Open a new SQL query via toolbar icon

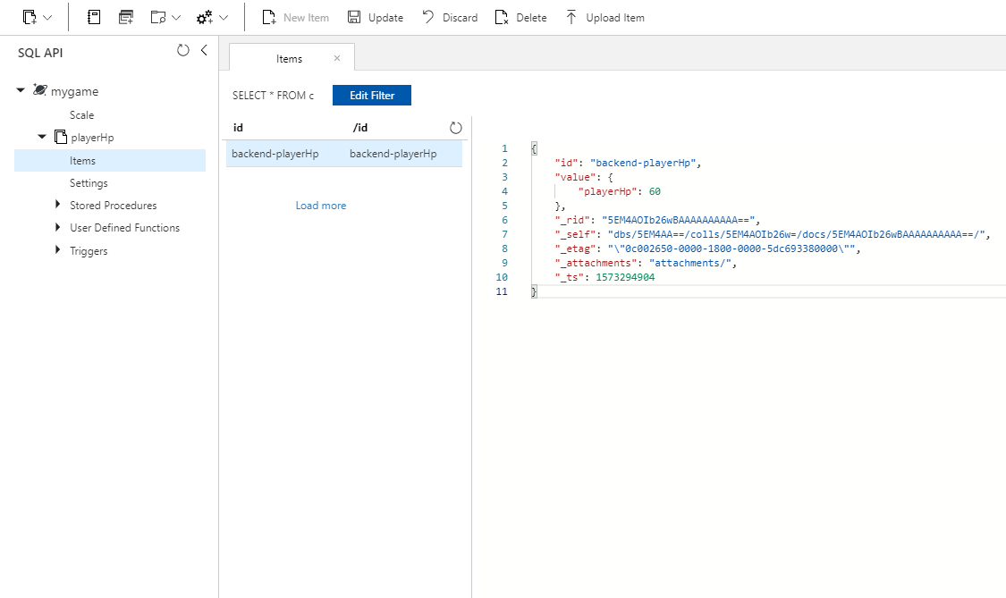(x=127, y=16)
